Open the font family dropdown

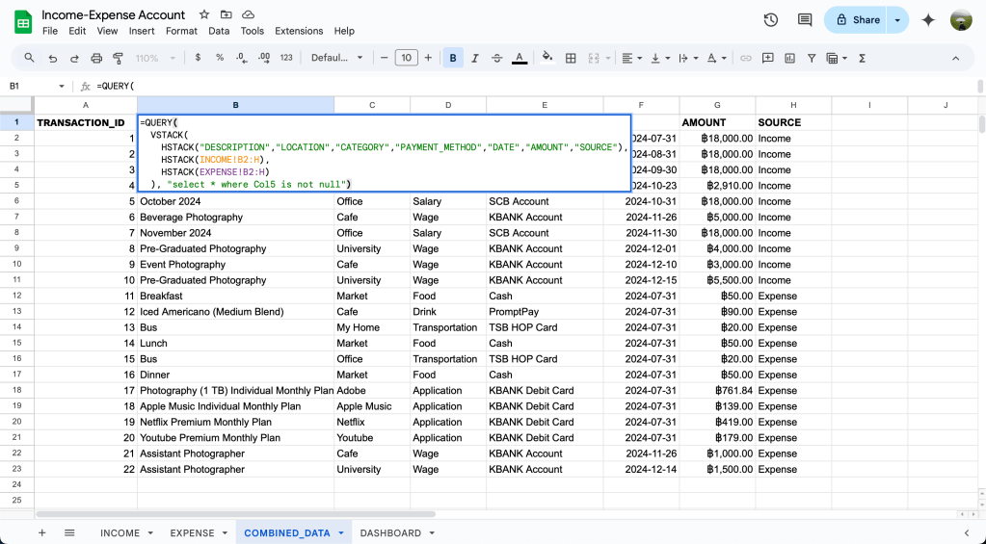click(x=337, y=58)
